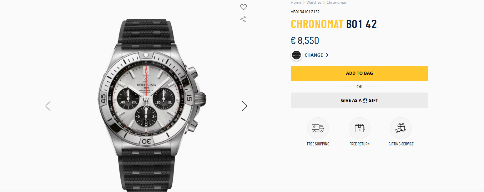The height and width of the screenshot is (192, 484).
Task: Add watch to wishlist with heart icon
Action: [x=244, y=7]
